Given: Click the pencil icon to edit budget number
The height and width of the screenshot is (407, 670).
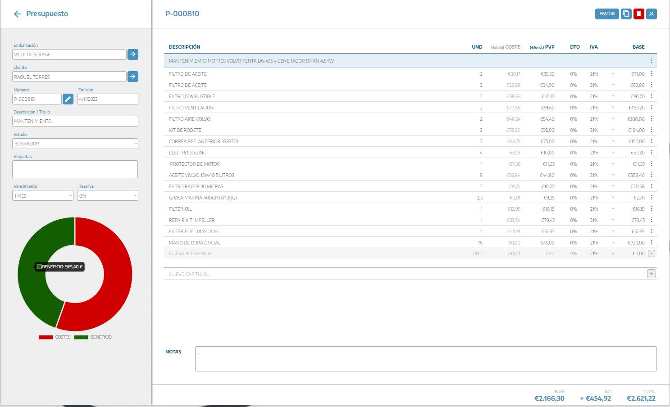Looking at the screenshot, I should click(68, 99).
